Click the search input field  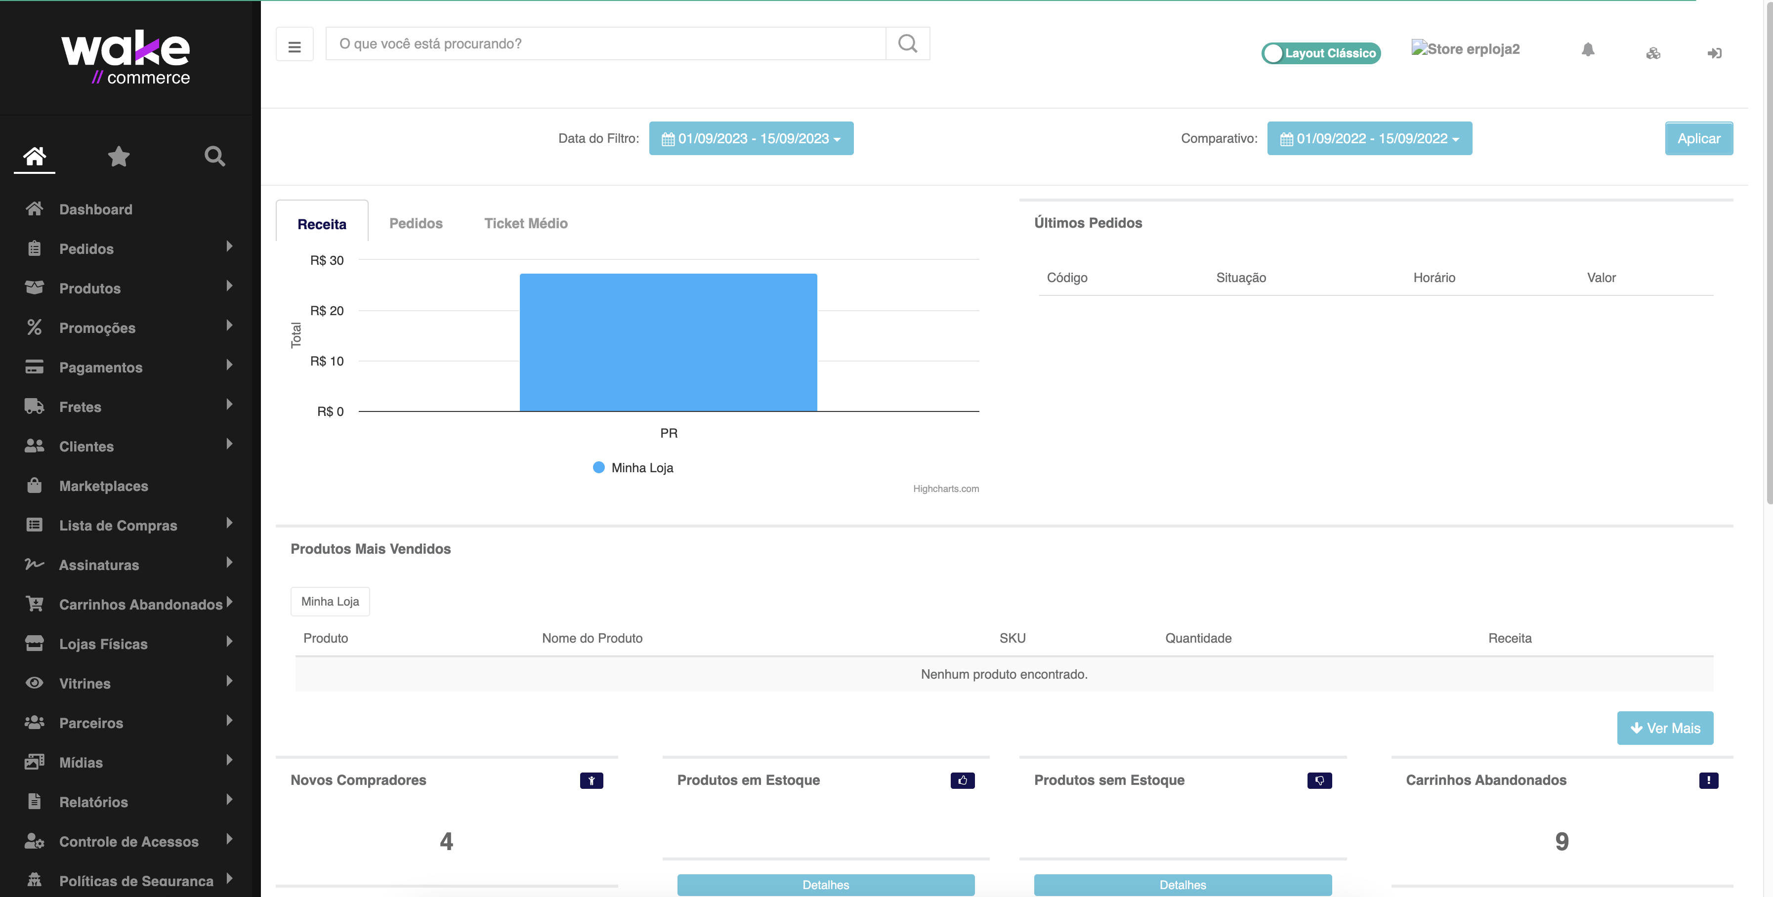606,44
